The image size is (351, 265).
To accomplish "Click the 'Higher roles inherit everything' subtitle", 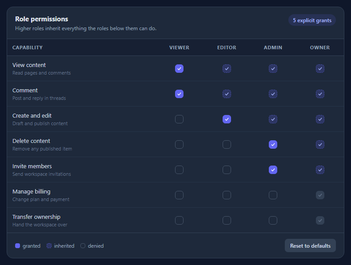I will [x=86, y=28].
